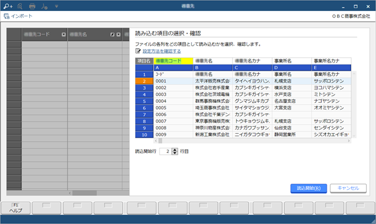Viewport: 376px width, 224px height.
Task: Maximize the window
Action: click(355, 7)
